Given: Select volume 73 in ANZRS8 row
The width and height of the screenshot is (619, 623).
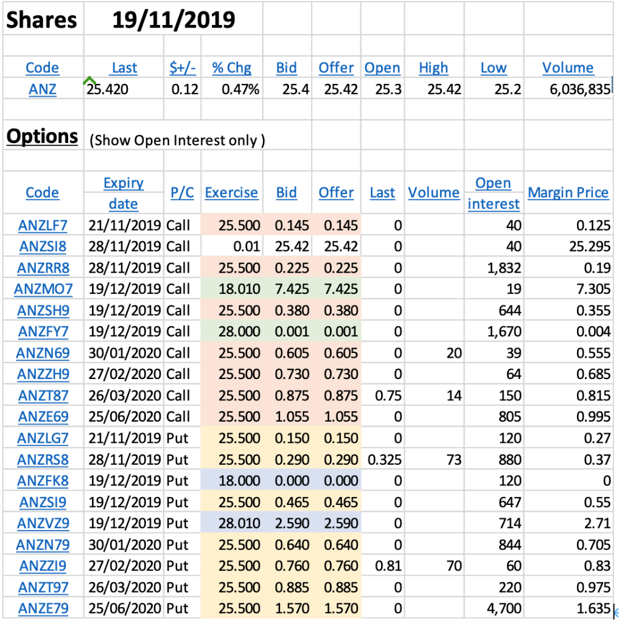Looking at the screenshot, I should (x=453, y=459).
